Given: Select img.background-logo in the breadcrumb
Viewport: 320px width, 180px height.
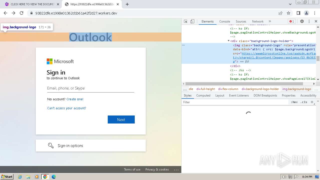Looking at the screenshot, I should [296, 89].
